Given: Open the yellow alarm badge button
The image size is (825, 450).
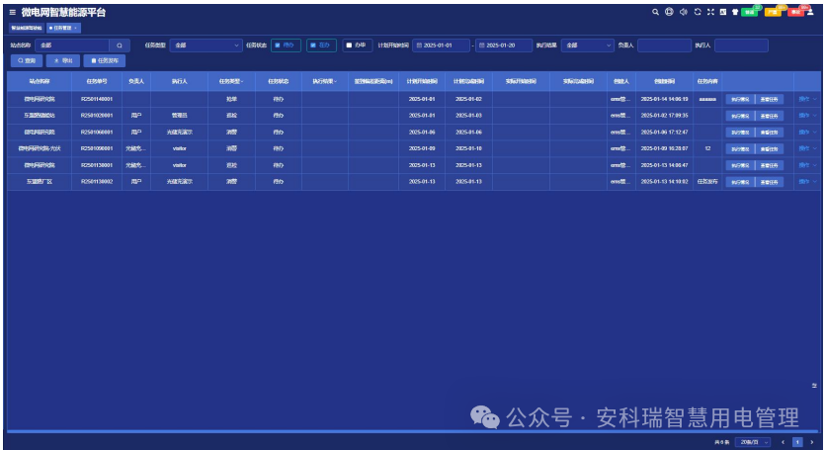Looking at the screenshot, I should tap(773, 12).
